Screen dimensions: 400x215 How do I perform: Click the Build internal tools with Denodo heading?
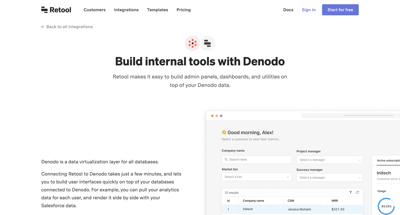tap(200, 61)
